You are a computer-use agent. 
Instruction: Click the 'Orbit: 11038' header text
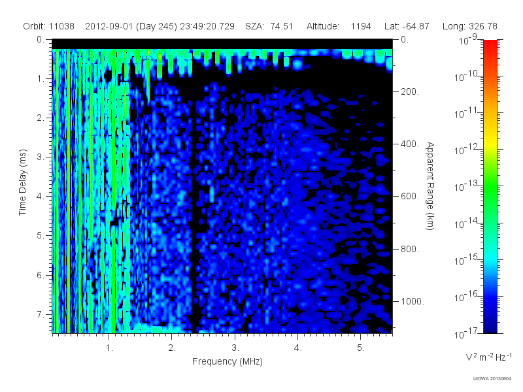coord(48,26)
